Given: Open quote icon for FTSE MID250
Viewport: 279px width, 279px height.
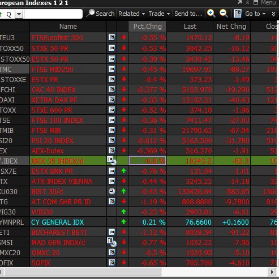Looking at the screenshot, I should (111, 69).
